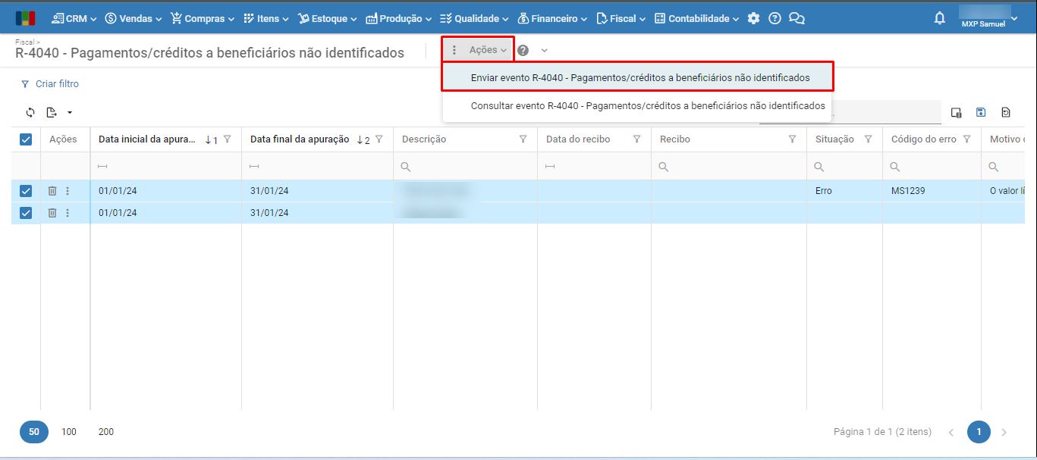Expand the chevron next to help icon
Image resolution: width=1037 pixels, height=460 pixels.
click(x=545, y=50)
